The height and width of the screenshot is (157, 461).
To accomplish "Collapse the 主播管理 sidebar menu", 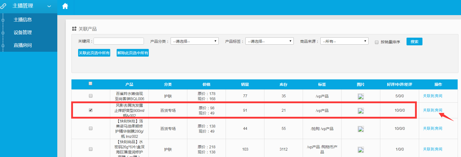I will [49, 6].
